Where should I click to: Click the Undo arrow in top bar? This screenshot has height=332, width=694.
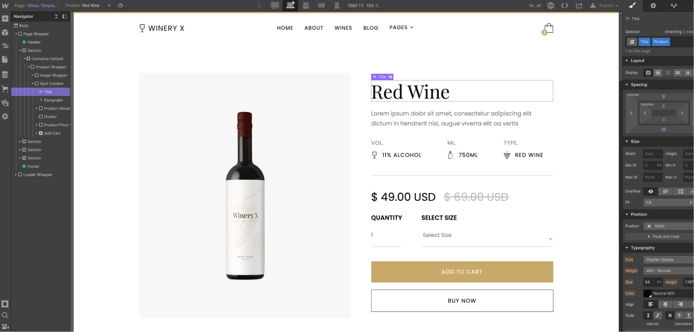(532, 5)
